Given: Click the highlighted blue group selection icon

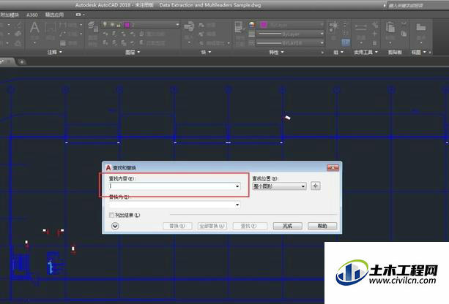Looking at the screenshot, I should click(x=346, y=43).
